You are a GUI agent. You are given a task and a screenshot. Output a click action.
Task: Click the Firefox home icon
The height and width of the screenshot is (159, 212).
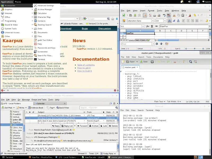pos(113,19)
